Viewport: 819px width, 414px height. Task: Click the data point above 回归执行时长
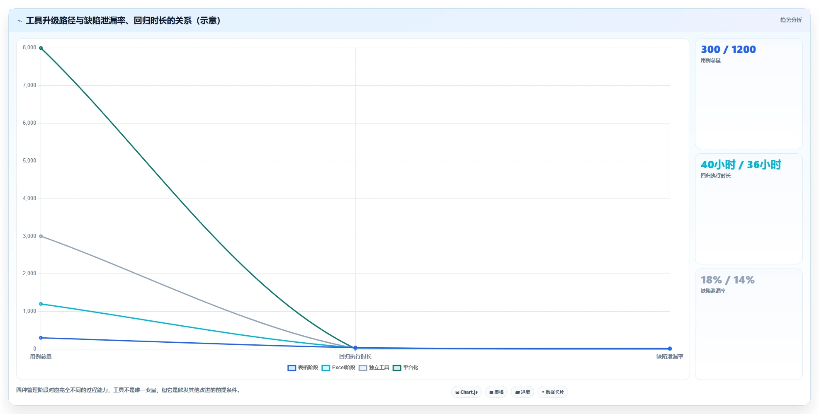click(355, 348)
